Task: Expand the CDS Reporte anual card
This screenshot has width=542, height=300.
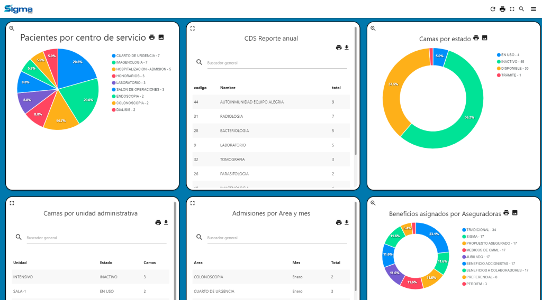Action: [193, 28]
